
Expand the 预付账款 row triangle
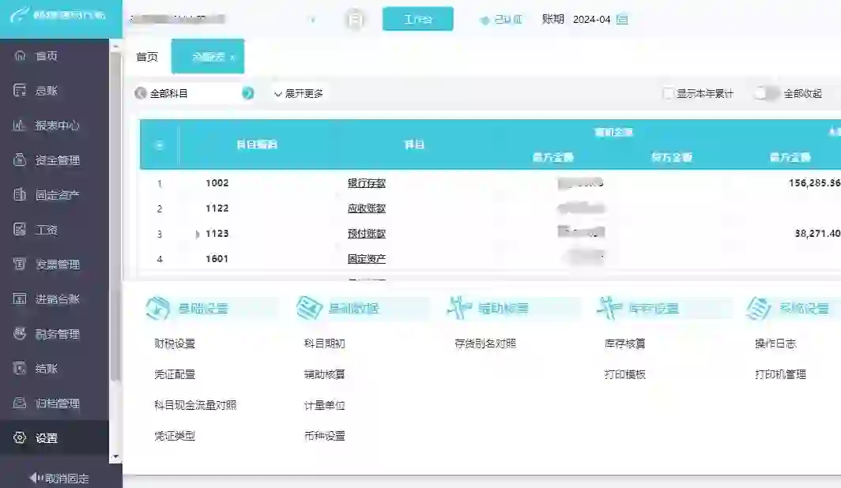tap(196, 234)
